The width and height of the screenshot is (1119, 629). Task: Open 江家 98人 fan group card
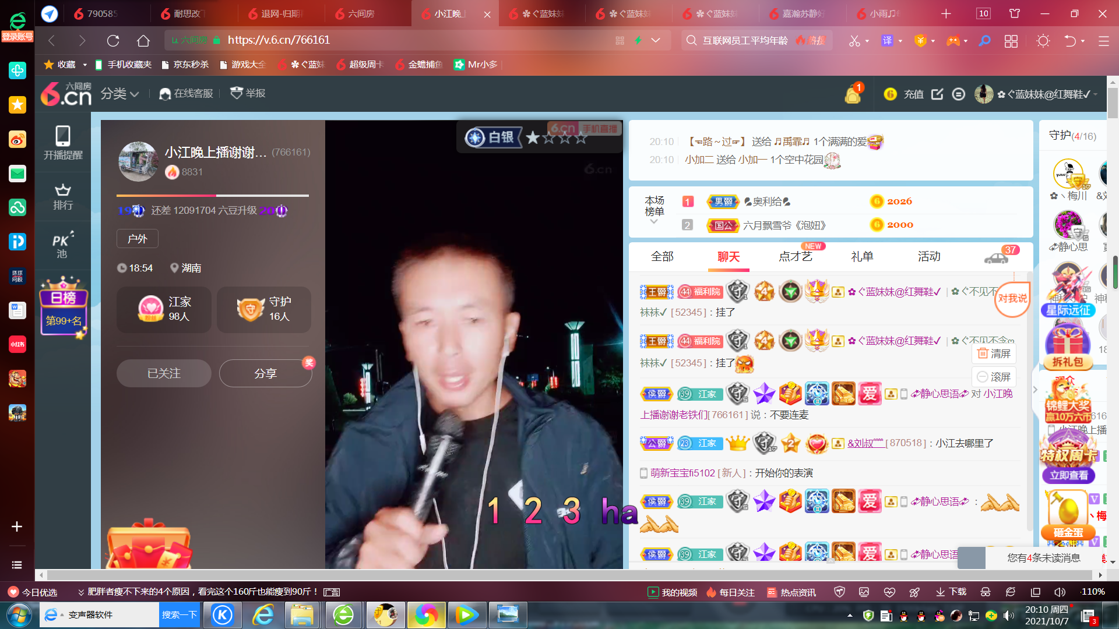164,309
